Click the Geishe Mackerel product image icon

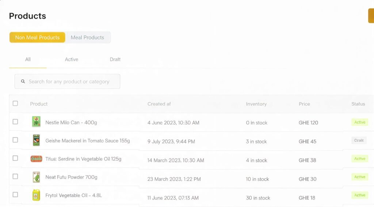click(36, 140)
